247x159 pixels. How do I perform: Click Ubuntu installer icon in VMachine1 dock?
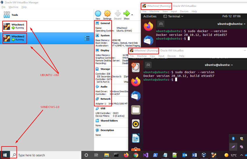click(136, 68)
